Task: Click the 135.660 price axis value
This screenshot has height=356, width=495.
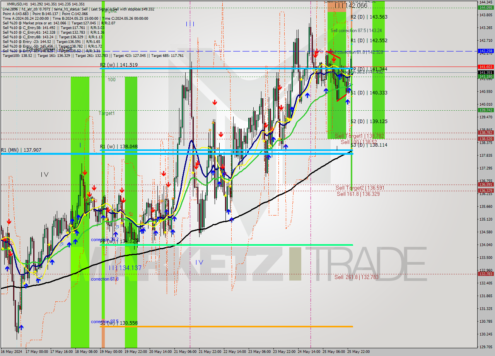Action: (485, 207)
